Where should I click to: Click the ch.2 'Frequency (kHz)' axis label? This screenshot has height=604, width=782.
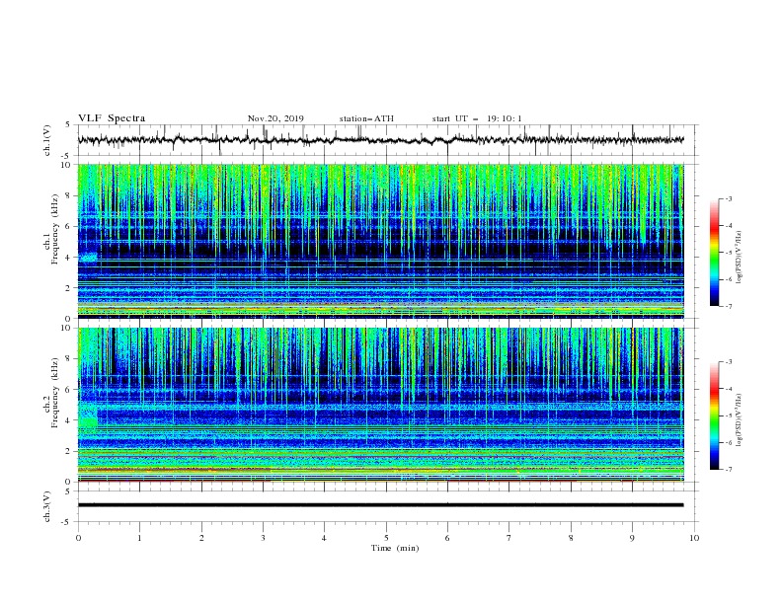pos(55,393)
